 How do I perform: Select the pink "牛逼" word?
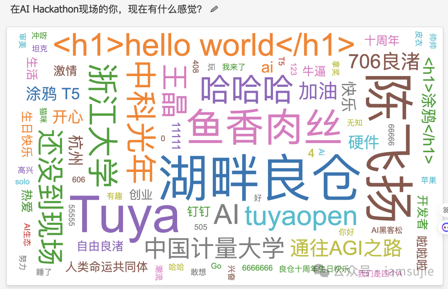(314, 71)
